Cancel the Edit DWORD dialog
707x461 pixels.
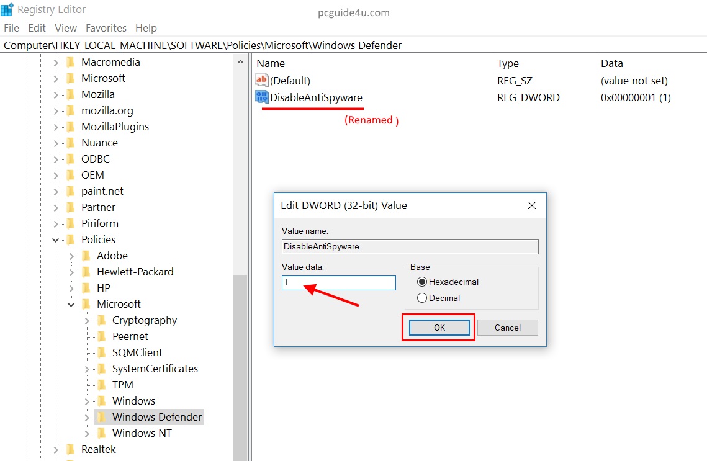tap(508, 328)
